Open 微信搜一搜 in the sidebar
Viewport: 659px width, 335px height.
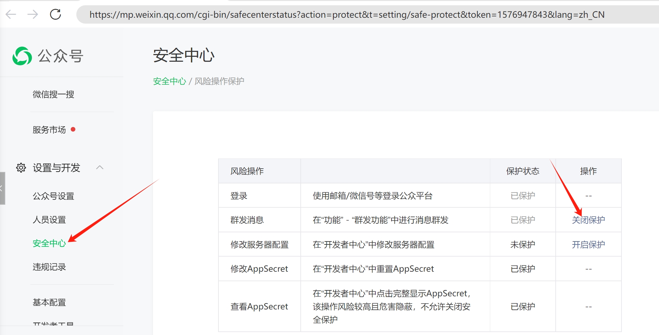(53, 94)
